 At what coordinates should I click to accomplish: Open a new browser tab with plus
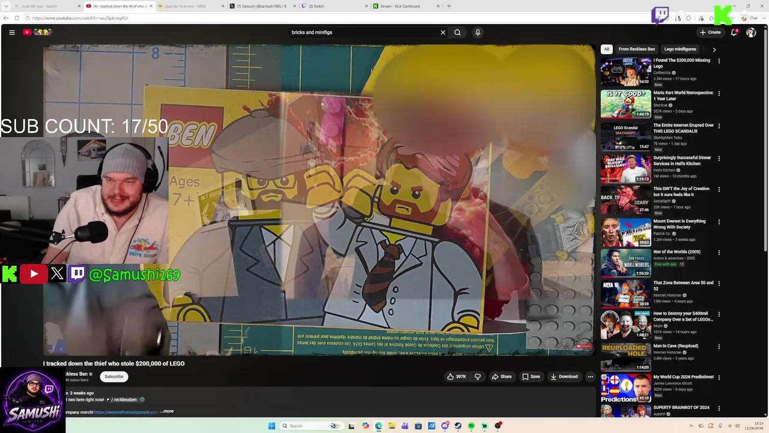449,6
